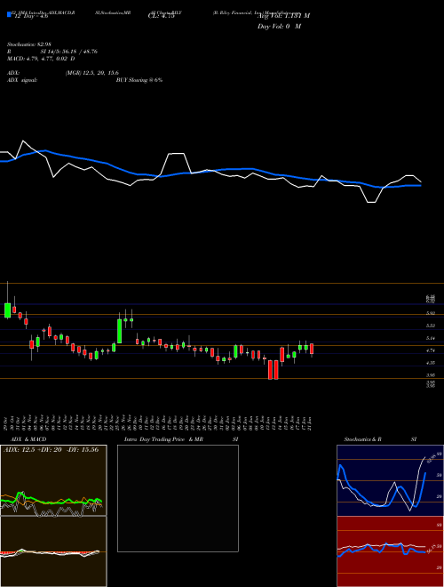Open the ADX indicator mini chart
Screen dimensions: 444x587
(x=53, y=480)
